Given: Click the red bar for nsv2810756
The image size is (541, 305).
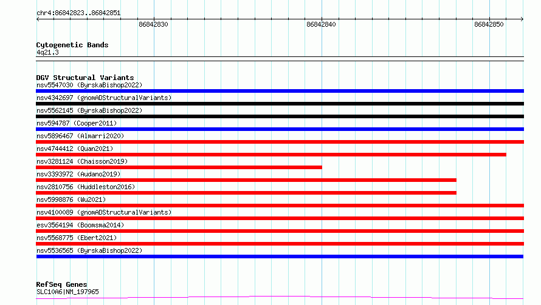Looking at the screenshot, I should tap(246, 193).
